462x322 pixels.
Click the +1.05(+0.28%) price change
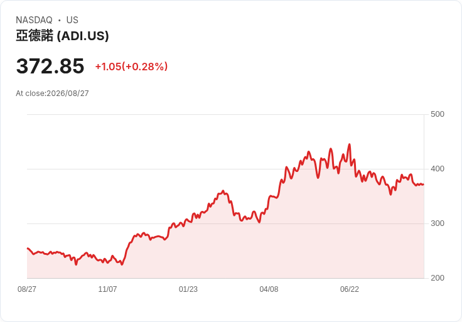[x=131, y=67]
